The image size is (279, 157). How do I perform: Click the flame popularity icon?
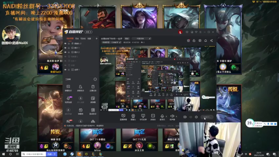(142, 42)
